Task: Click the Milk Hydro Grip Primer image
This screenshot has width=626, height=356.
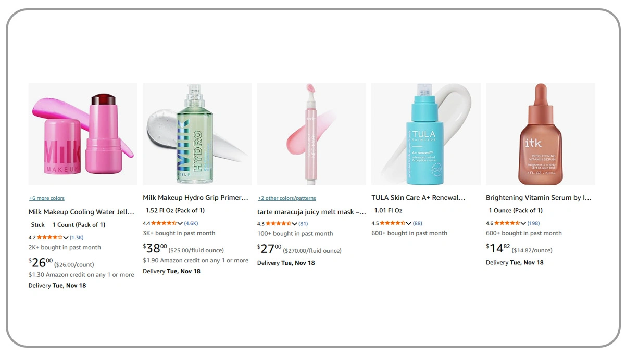Action: [197, 134]
